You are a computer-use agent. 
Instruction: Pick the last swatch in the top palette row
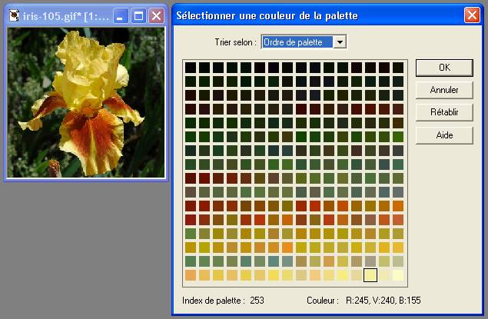[x=398, y=68]
